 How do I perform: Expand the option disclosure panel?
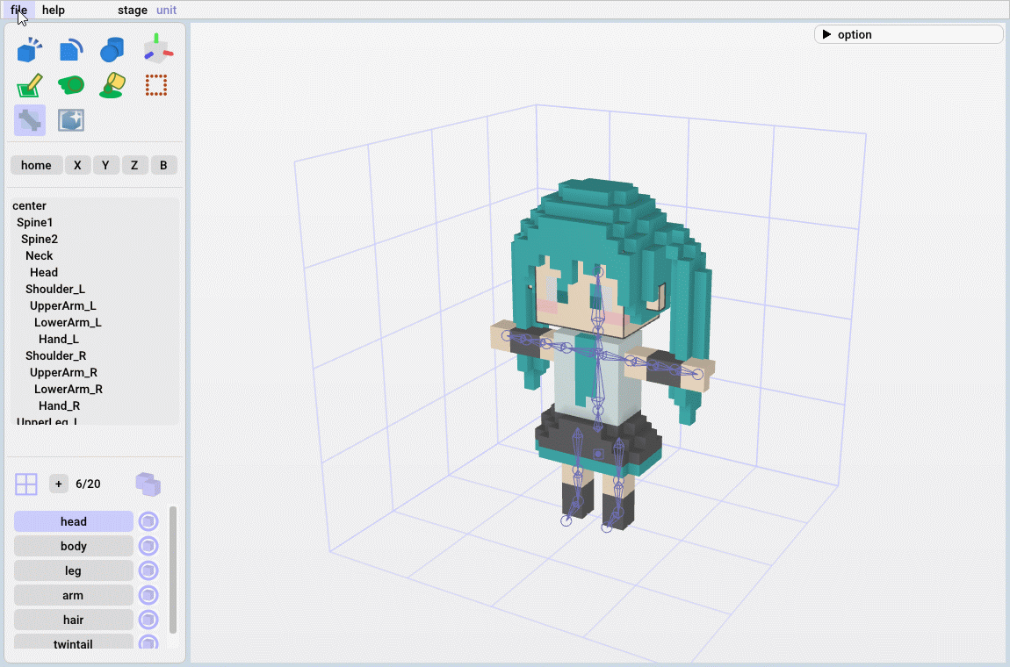pyautogui.click(x=909, y=35)
